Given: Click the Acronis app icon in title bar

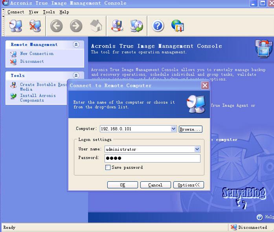Looking at the screenshot, I should click(x=5, y=3).
